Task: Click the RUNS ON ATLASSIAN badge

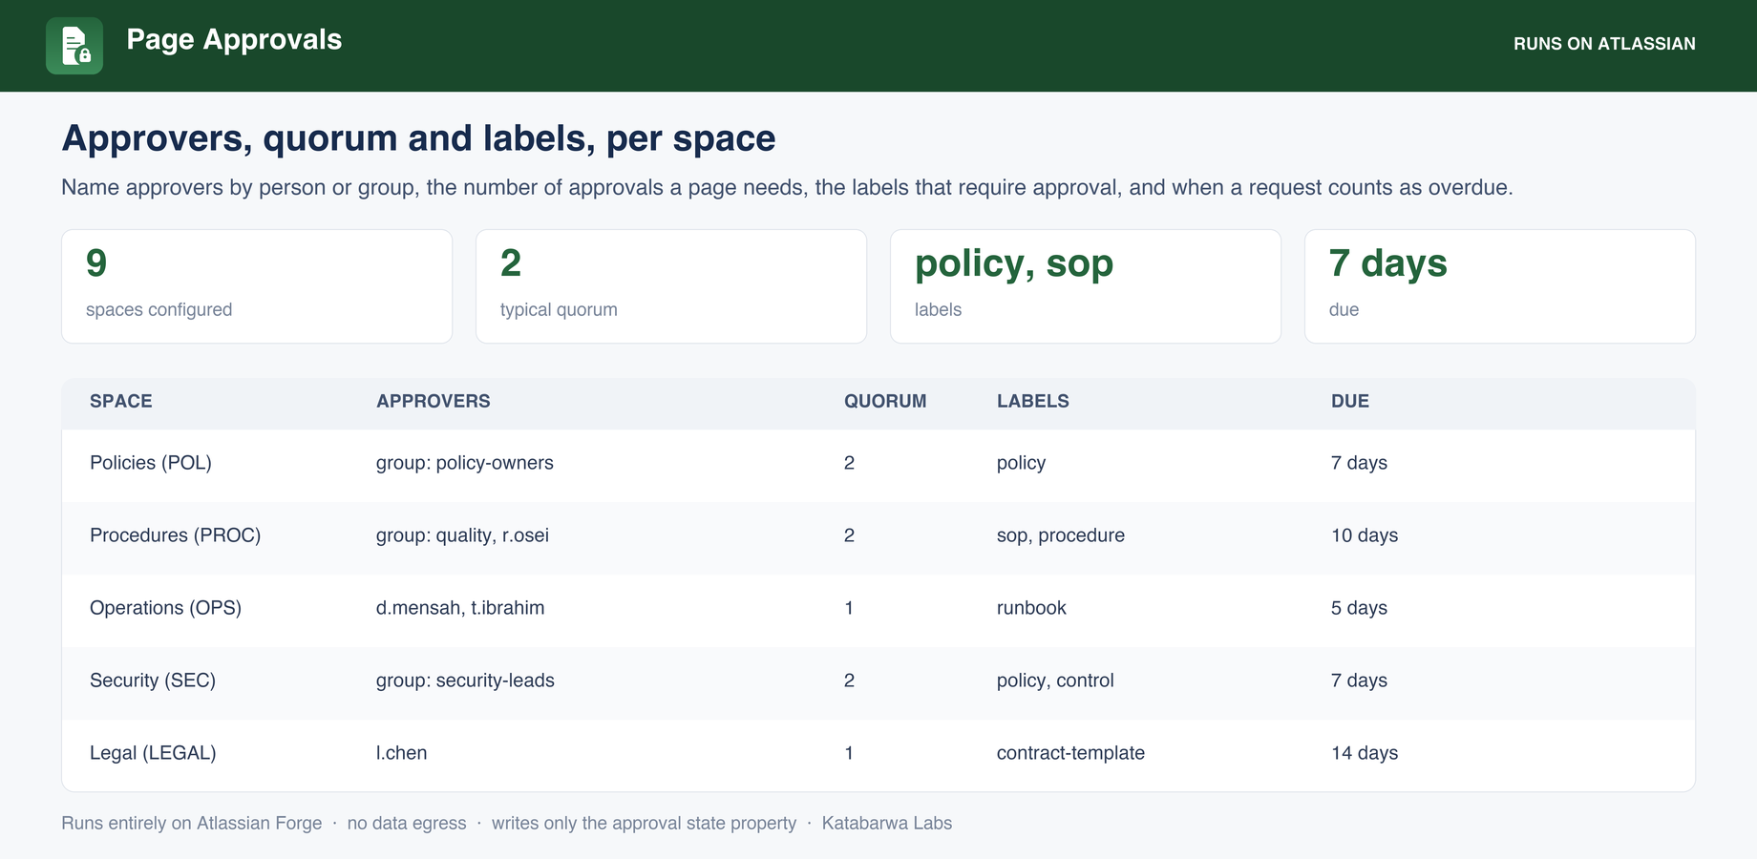Action: (1604, 44)
